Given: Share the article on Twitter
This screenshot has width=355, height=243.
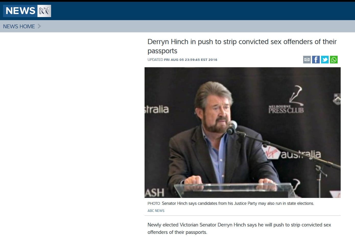Looking at the screenshot, I should [325, 60].
